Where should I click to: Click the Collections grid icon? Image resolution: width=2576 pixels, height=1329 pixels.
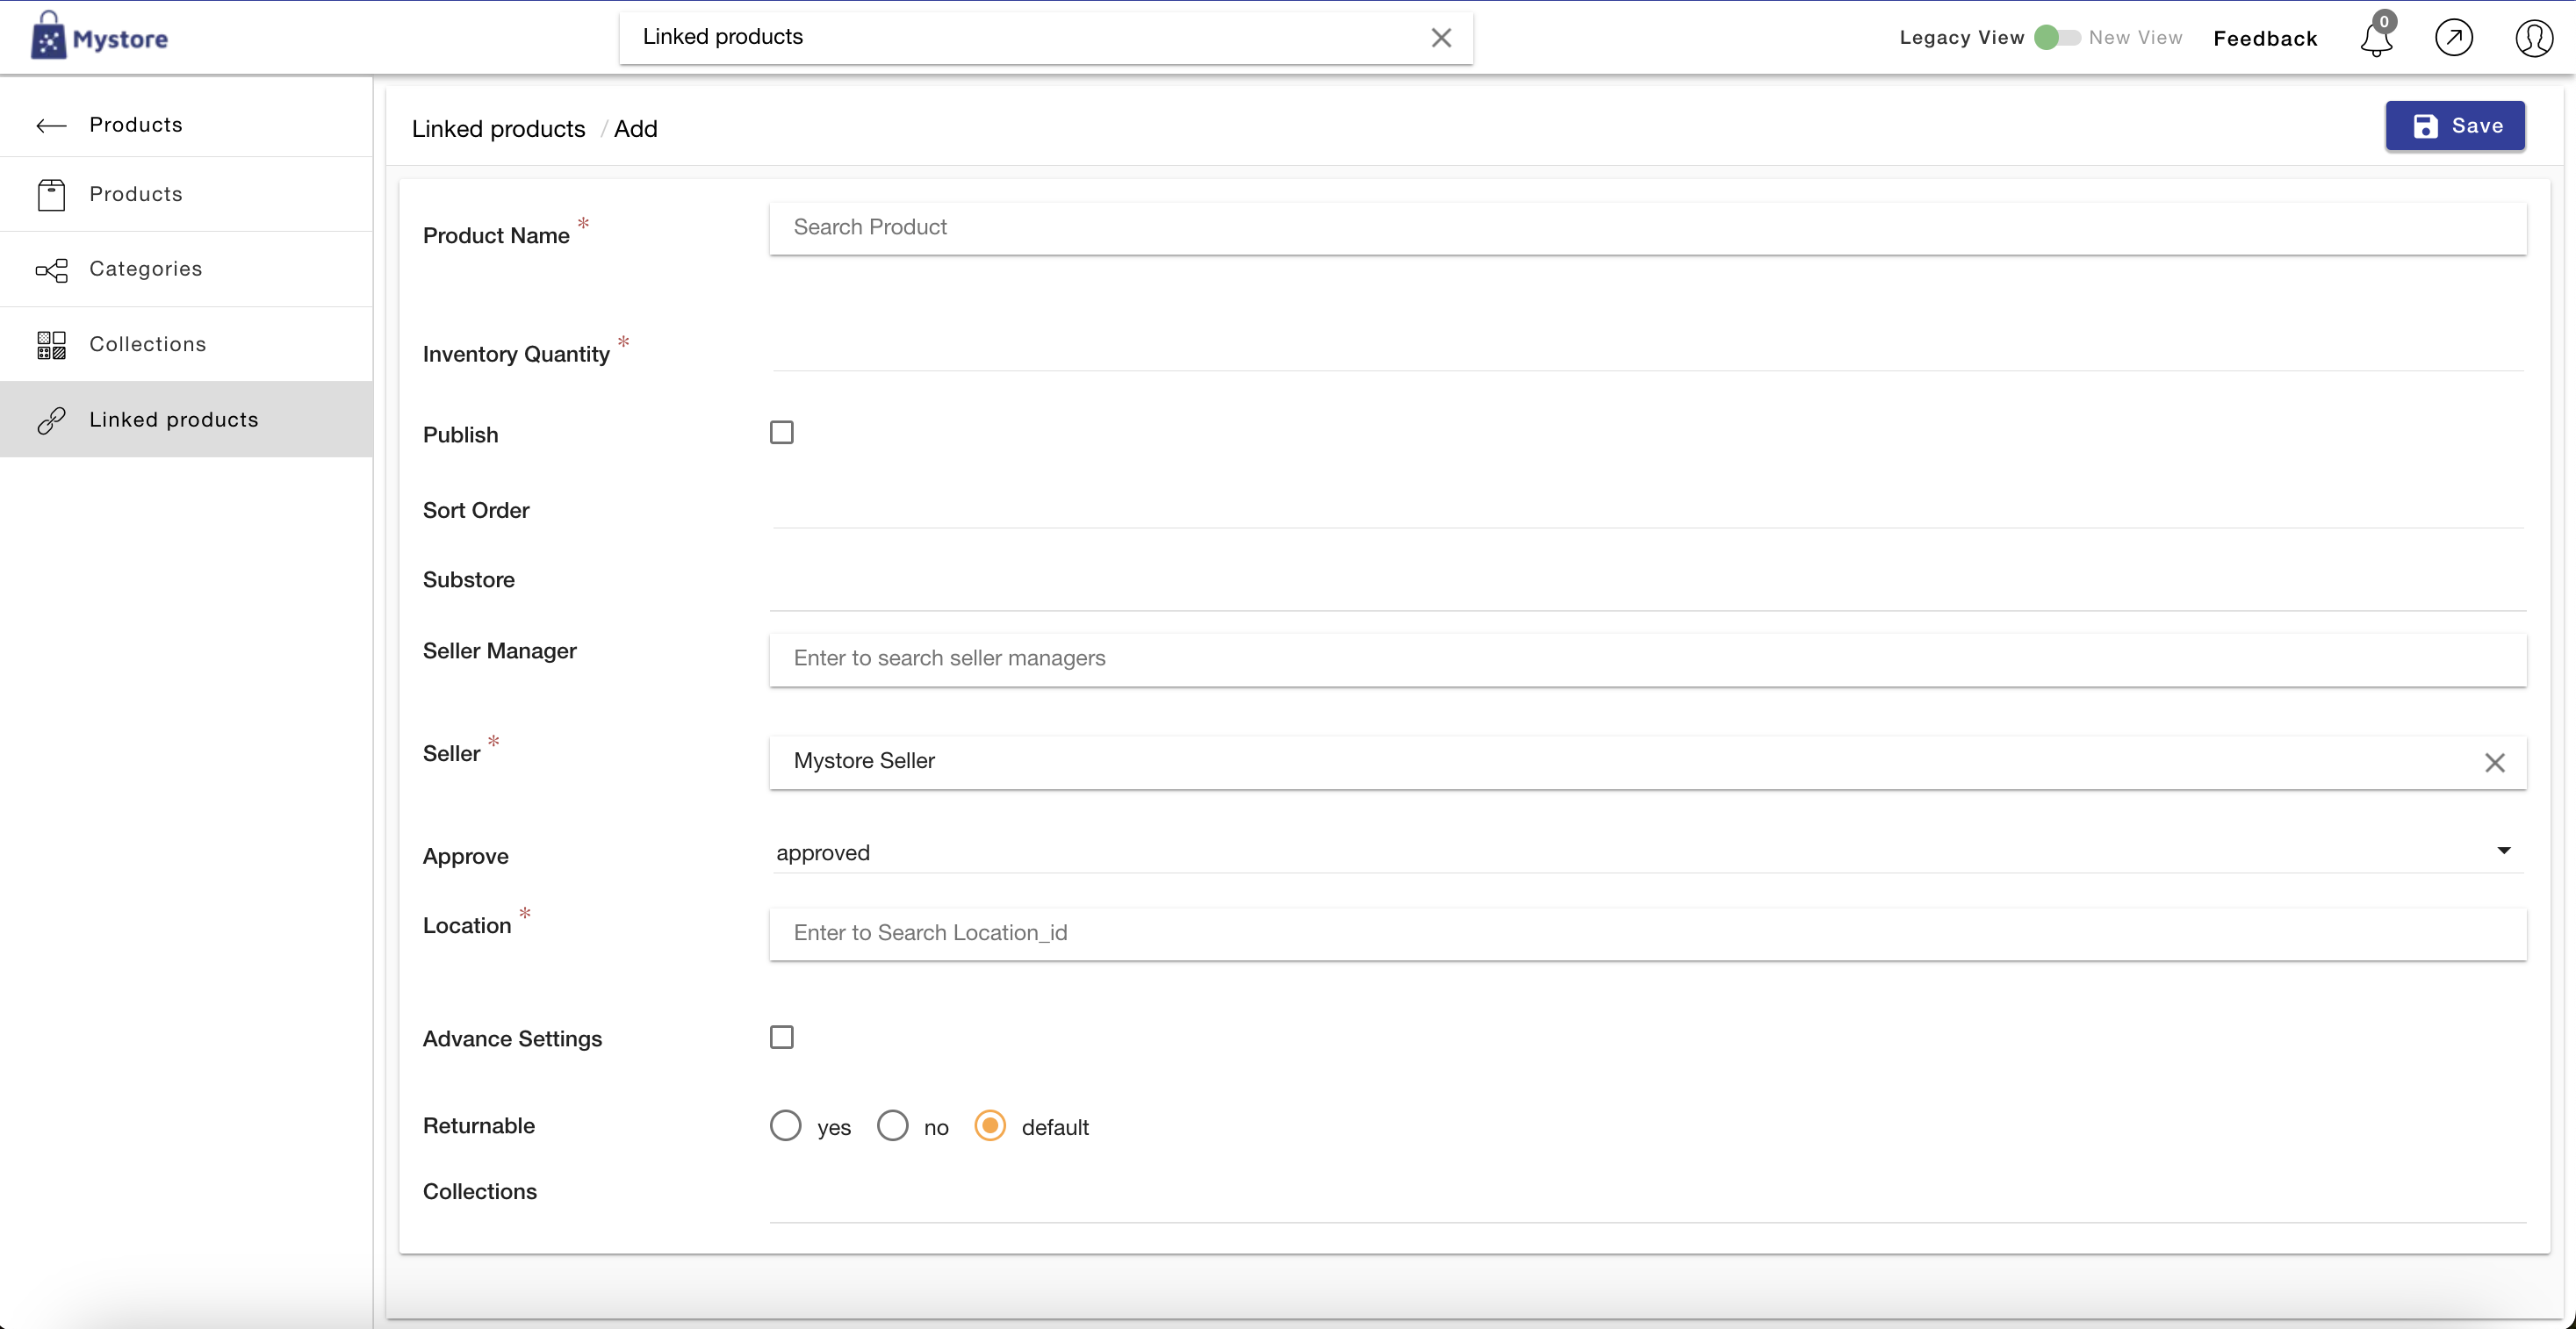point(51,344)
